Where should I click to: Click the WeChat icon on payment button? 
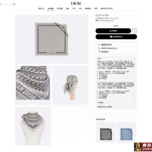click(x=111, y=37)
